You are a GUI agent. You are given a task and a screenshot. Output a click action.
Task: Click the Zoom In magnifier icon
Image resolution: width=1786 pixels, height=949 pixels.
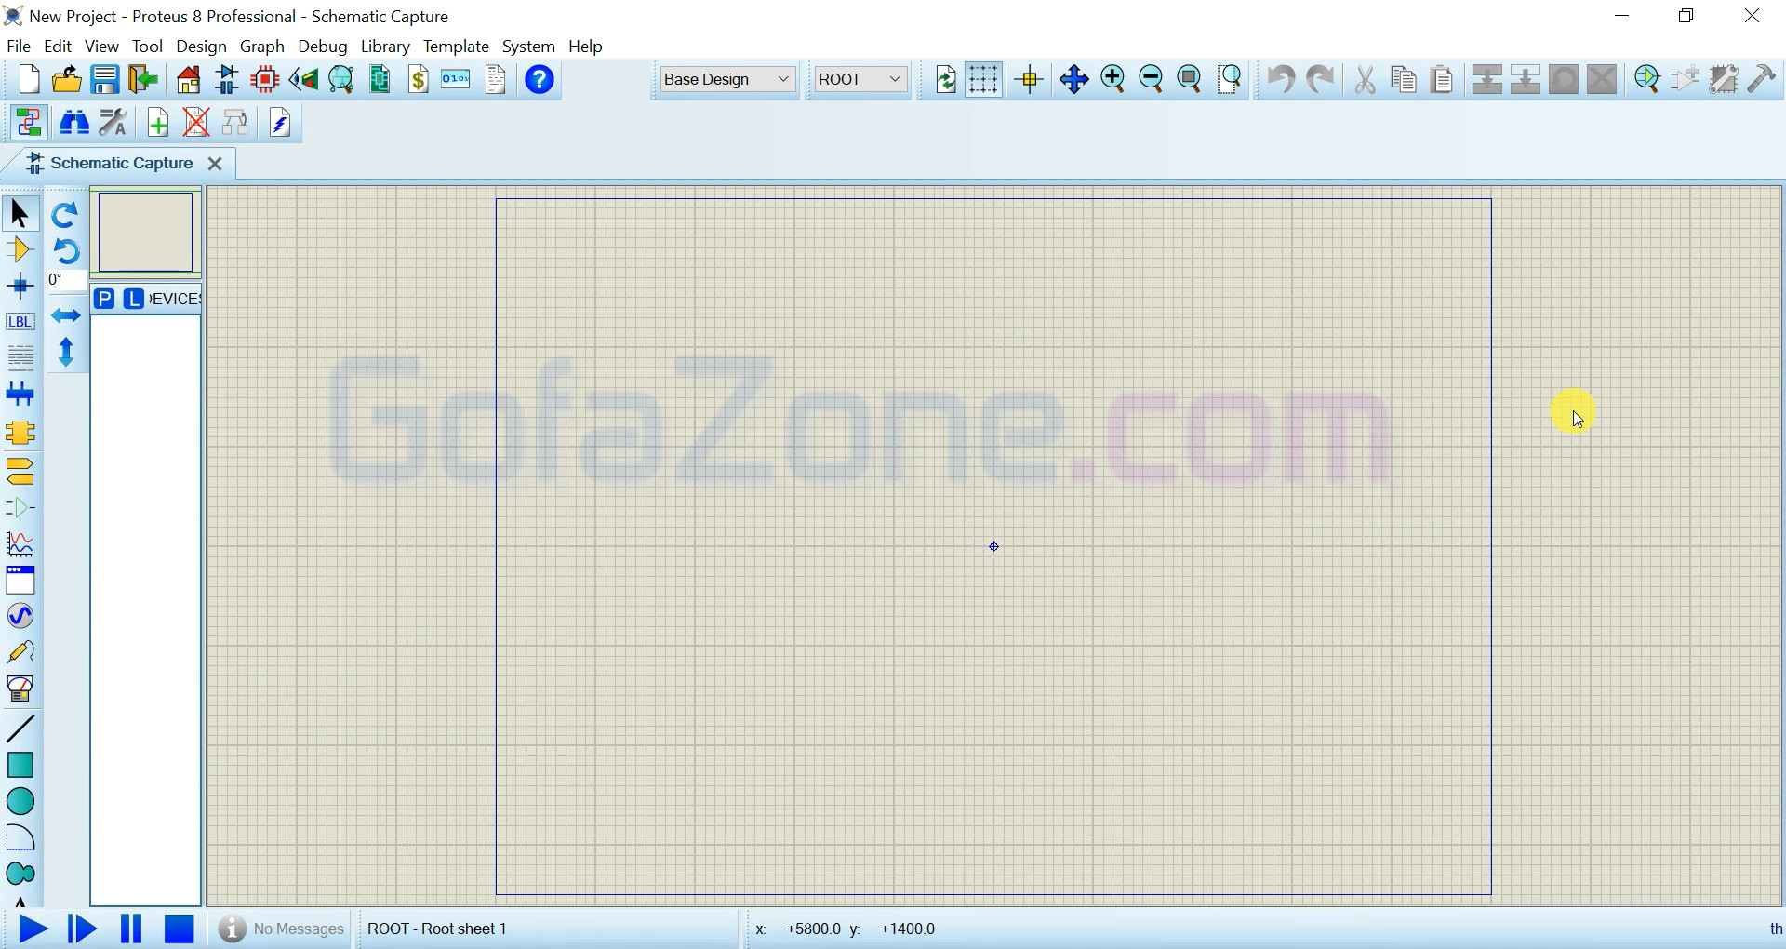point(1113,80)
